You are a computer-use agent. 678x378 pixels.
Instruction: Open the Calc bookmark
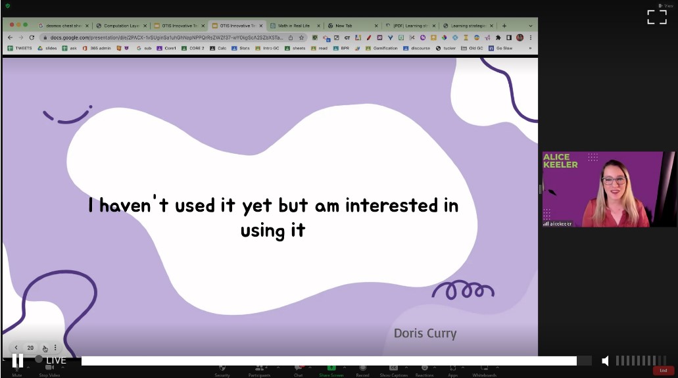coord(218,49)
